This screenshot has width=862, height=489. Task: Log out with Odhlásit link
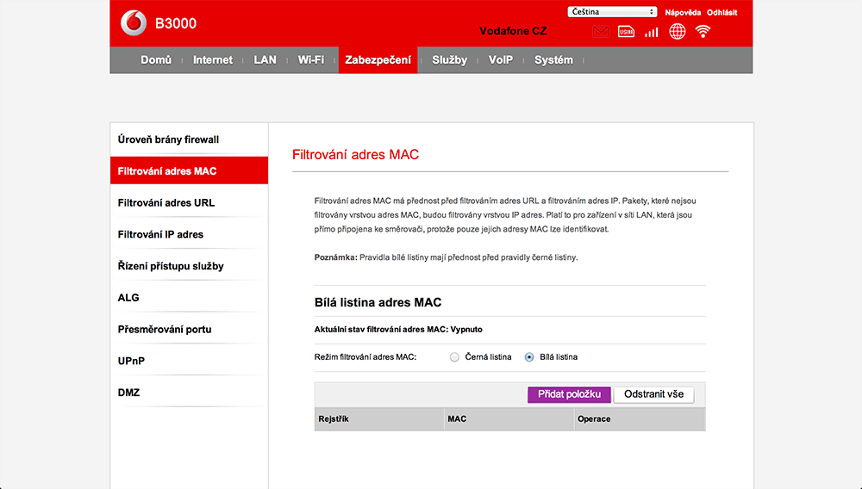pos(721,12)
